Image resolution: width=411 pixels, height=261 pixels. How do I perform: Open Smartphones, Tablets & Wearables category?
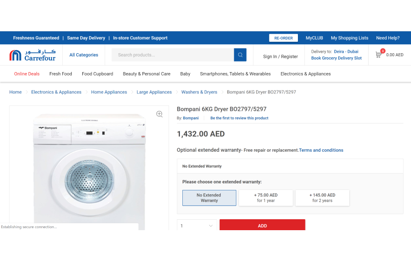pos(235,74)
